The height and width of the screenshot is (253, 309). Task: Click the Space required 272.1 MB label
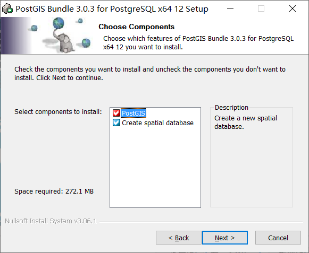click(54, 191)
